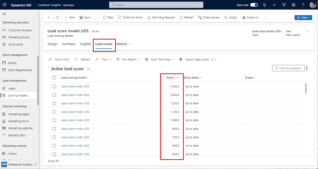Click the Assign command
318x169 pixels.
pyautogui.click(x=230, y=17)
